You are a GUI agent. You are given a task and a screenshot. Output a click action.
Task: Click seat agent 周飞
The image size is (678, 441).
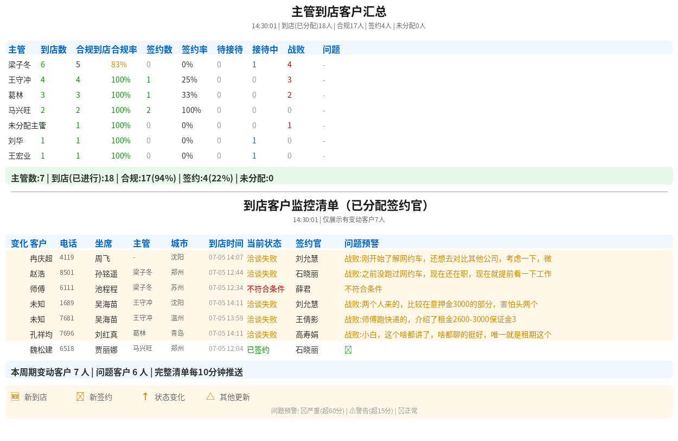coord(103,259)
